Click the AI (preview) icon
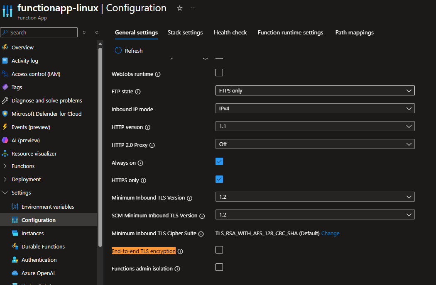 click(5, 140)
